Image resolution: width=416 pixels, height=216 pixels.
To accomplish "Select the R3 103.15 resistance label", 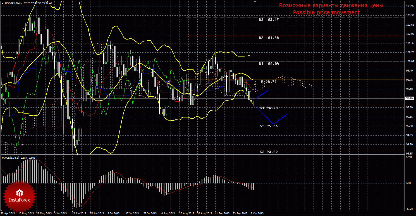I will pos(269,20).
